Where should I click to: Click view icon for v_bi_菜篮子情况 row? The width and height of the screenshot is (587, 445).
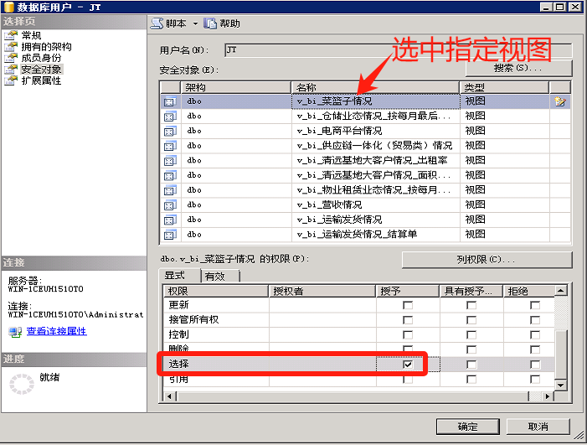click(170, 101)
